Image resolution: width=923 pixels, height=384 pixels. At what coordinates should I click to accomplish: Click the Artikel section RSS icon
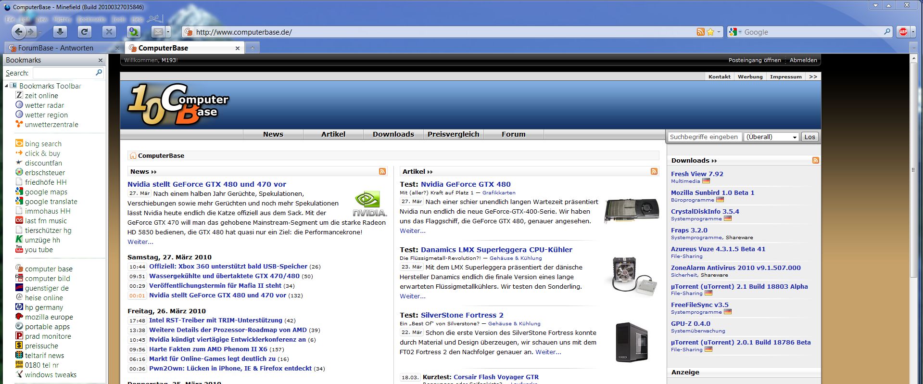pyautogui.click(x=654, y=171)
